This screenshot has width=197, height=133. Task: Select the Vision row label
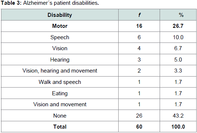point(60,48)
